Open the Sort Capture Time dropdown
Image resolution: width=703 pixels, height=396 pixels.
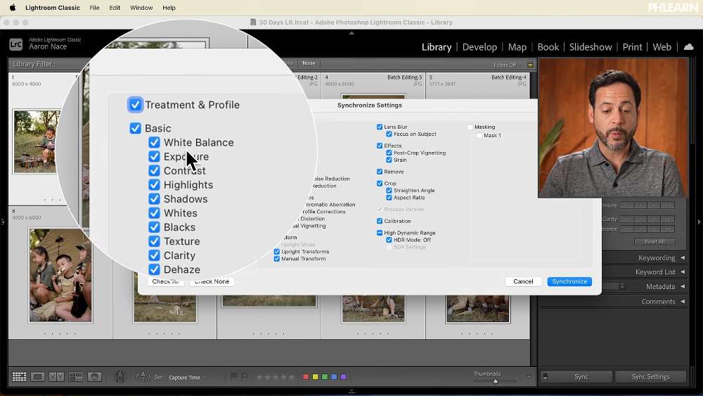click(x=187, y=377)
